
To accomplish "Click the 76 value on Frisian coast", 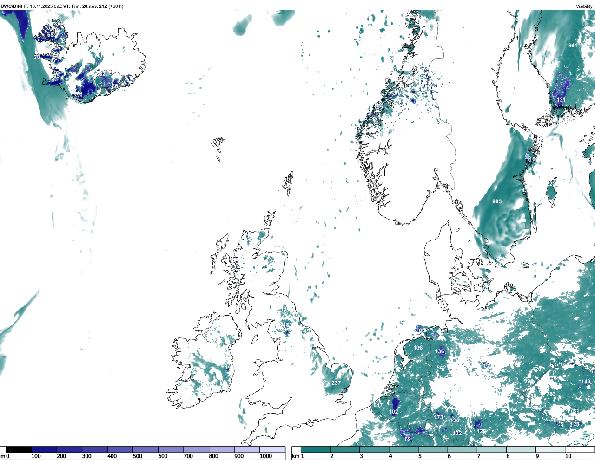I will click(x=419, y=330).
